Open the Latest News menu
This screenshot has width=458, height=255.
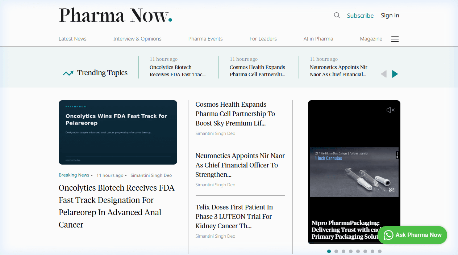pyautogui.click(x=72, y=39)
